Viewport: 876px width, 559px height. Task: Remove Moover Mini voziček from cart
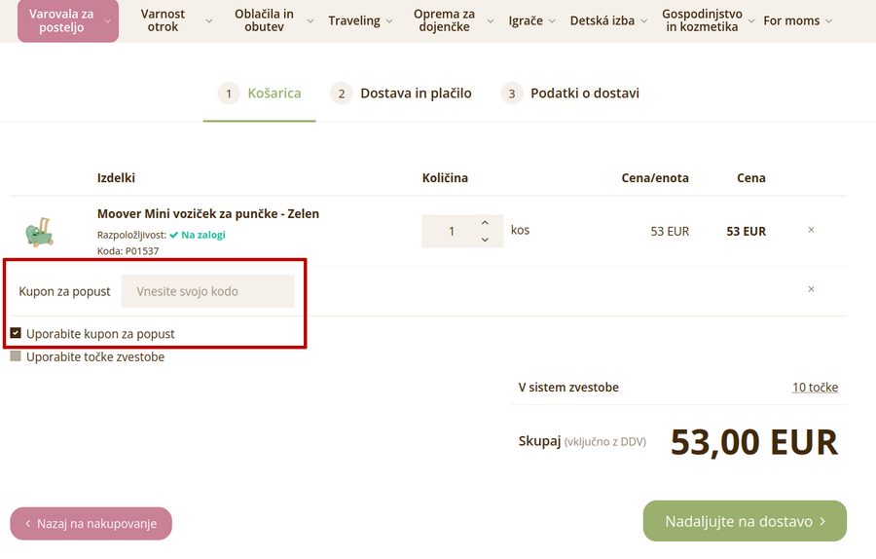click(x=811, y=231)
